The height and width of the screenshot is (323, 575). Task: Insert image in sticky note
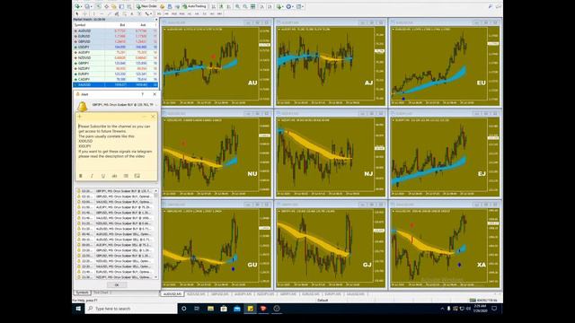[137, 176]
